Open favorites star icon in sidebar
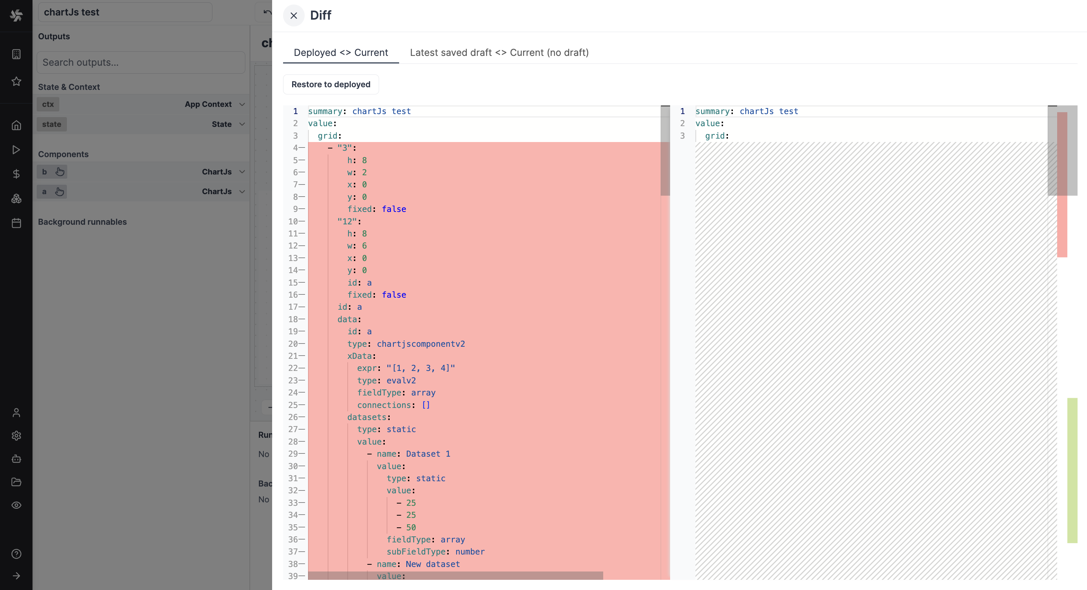This screenshot has width=1087, height=590. pos(16,81)
